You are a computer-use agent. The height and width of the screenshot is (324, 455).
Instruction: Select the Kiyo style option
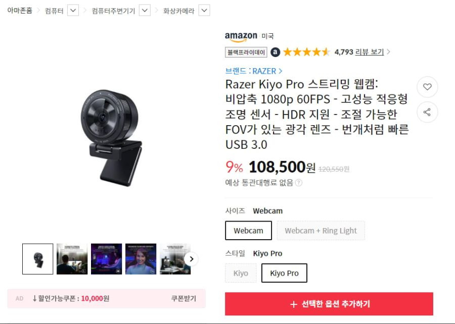[x=241, y=273]
